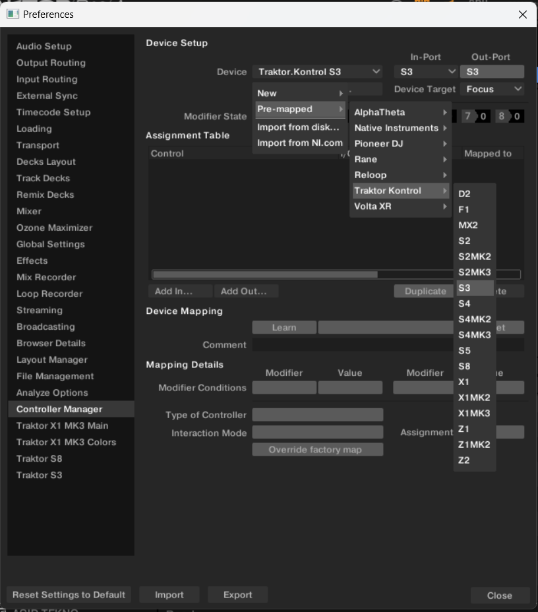Click the Add Out... button
This screenshot has width=538, height=612.
click(246, 291)
